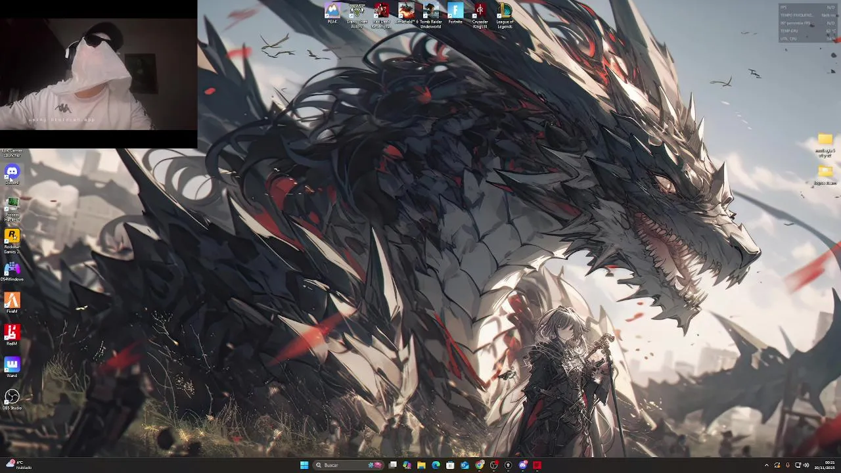Open File Explorer from the taskbar

(421, 465)
